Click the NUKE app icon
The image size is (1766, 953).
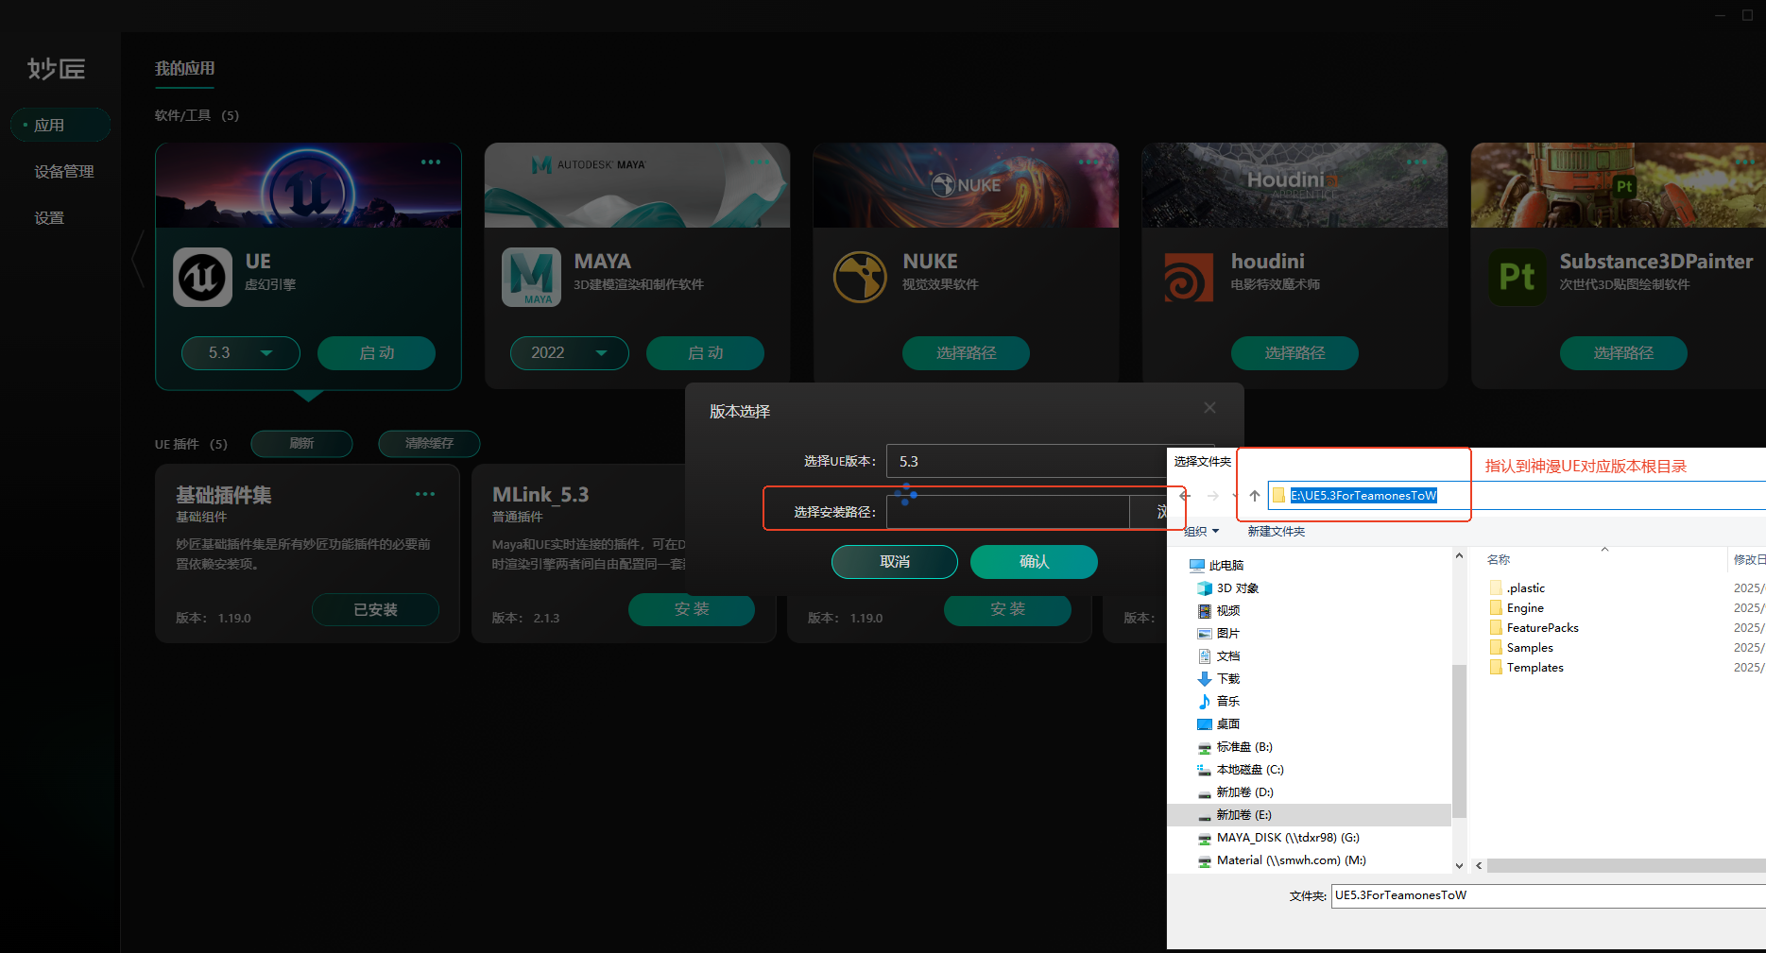pos(860,277)
